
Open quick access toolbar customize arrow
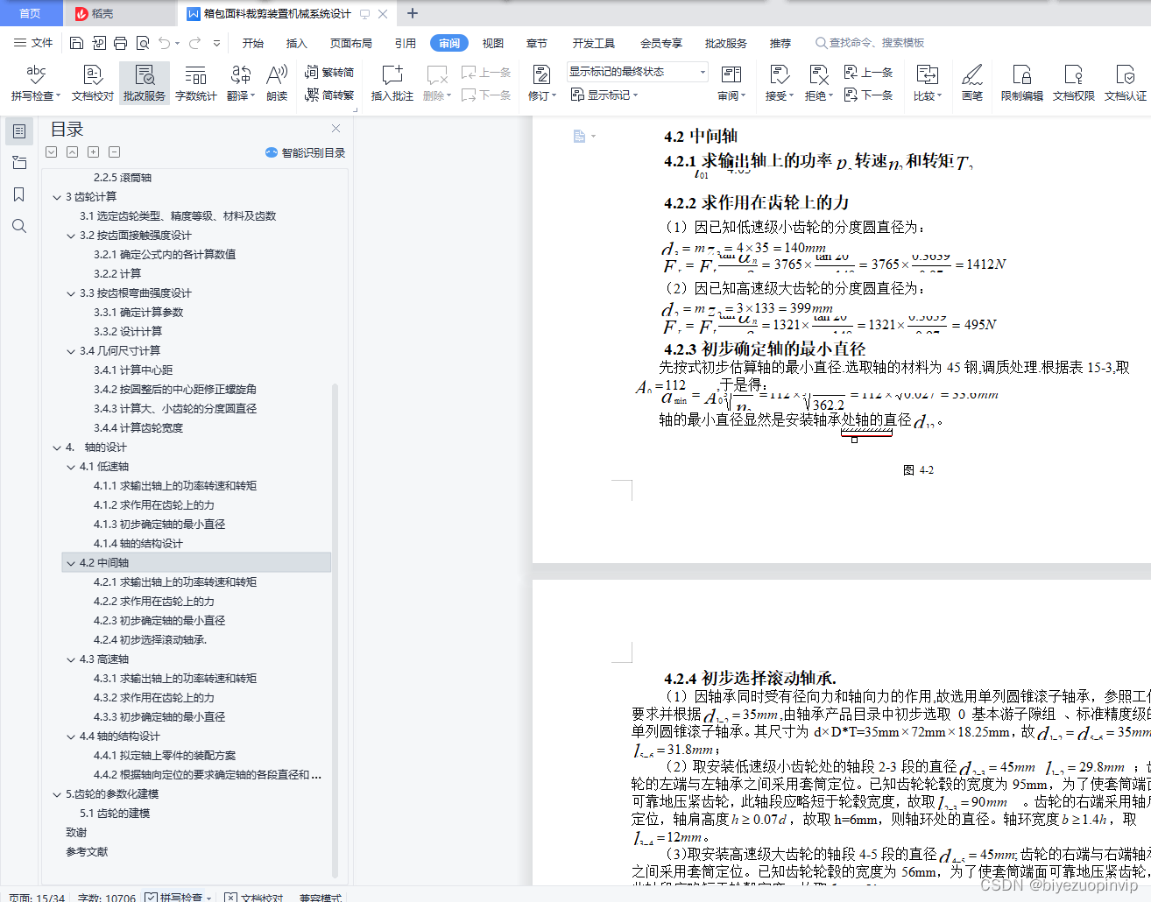click(216, 43)
